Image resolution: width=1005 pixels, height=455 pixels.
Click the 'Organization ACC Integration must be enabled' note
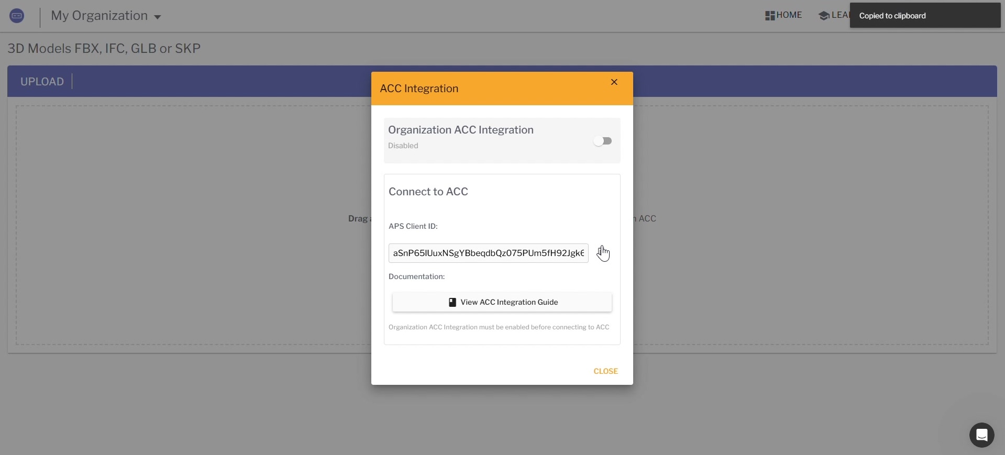point(499,327)
